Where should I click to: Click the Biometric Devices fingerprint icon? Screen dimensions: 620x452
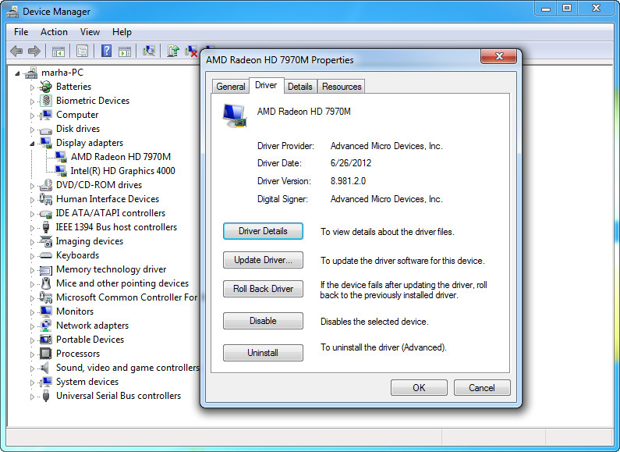pos(46,101)
